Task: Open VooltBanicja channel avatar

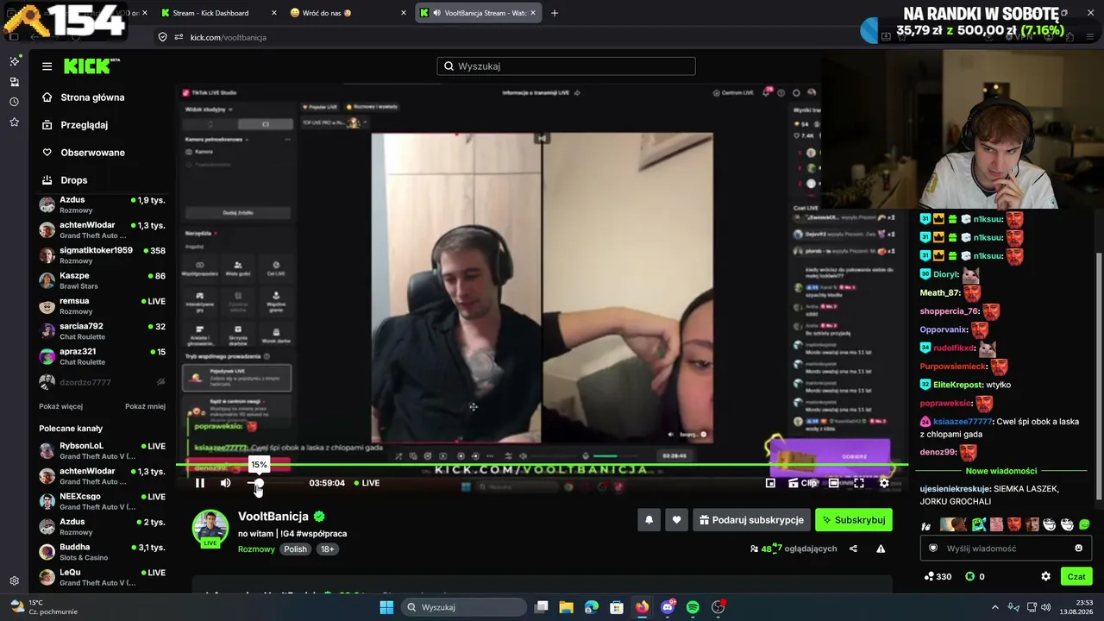Action: tap(210, 528)
